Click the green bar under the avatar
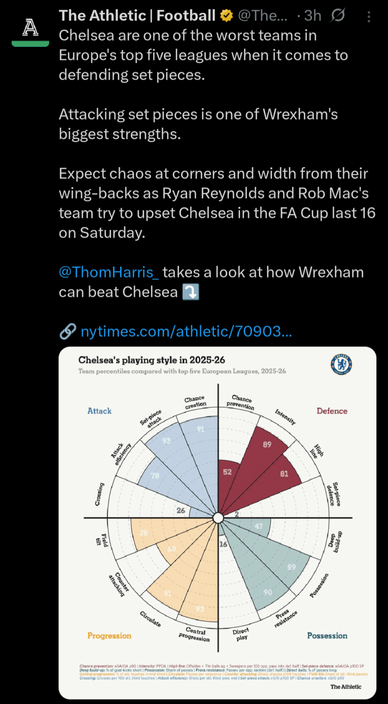Image resolution: width=388 pixels, height=704 pixels. point(30,43)
